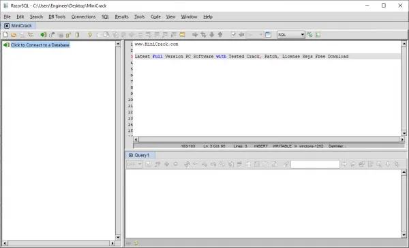This screenshot has width=409, height=248.
Task: Click the INSERT mode status indicator
Action: [x=261, y=146]
